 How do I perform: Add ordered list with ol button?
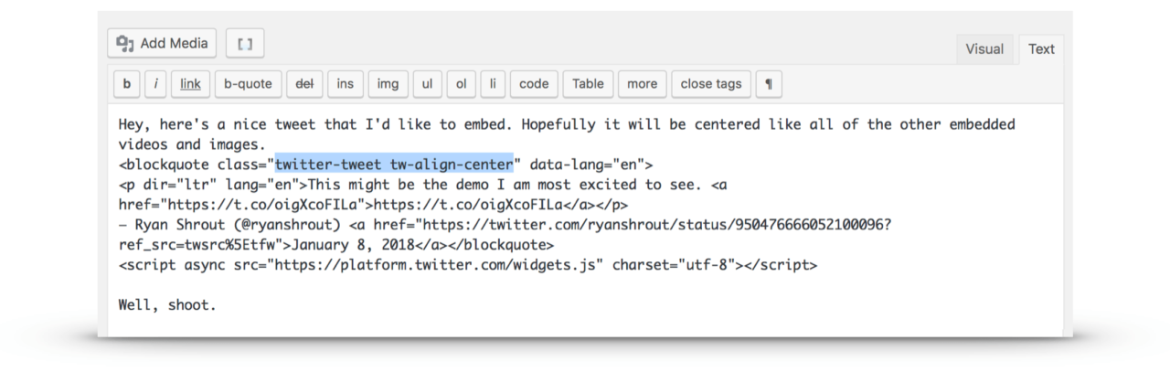tap(461, 84)
